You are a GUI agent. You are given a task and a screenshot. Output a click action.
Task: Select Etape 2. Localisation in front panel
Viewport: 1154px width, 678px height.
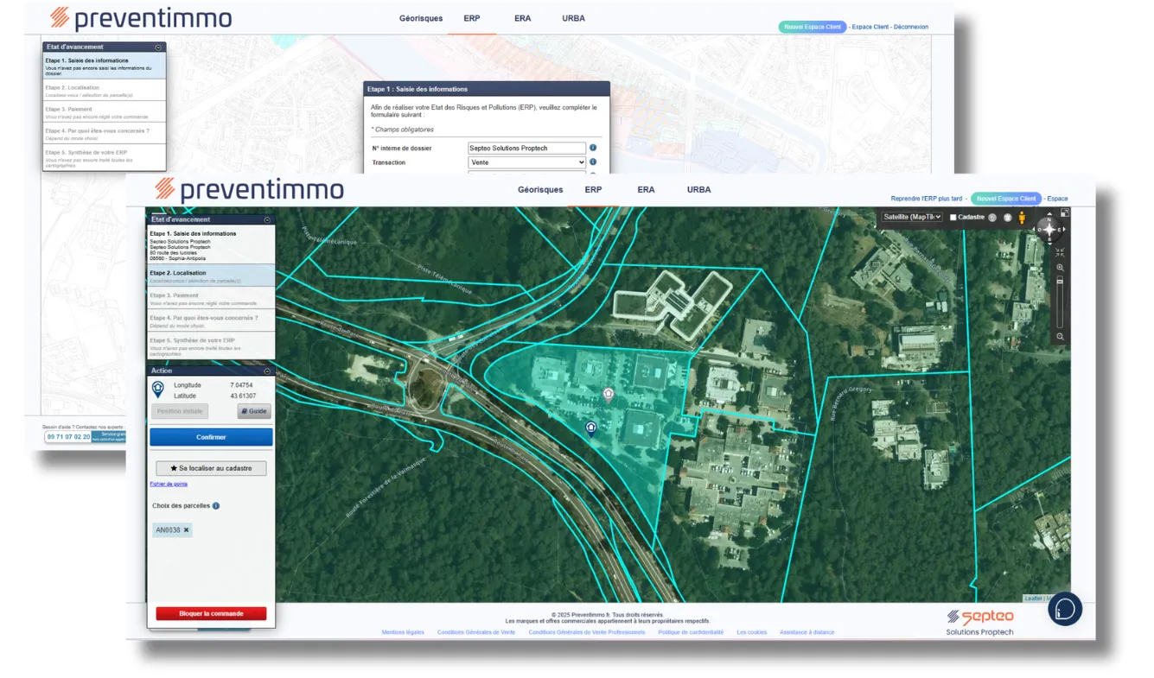point(211,276)
